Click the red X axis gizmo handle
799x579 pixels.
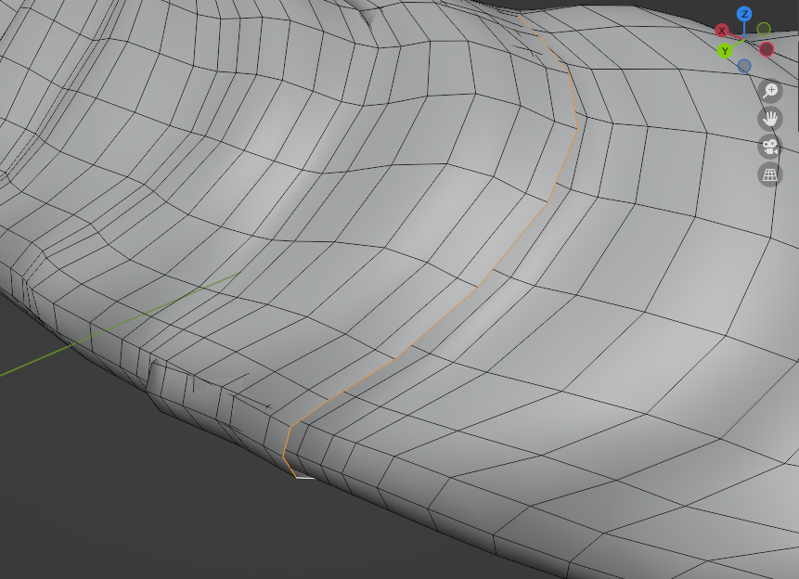[x=722, y=31]
